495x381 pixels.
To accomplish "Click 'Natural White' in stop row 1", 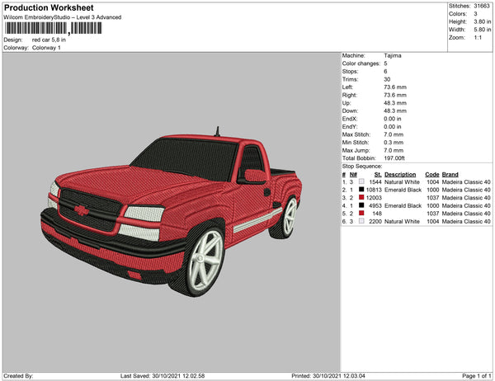I will tap(402, 181).
